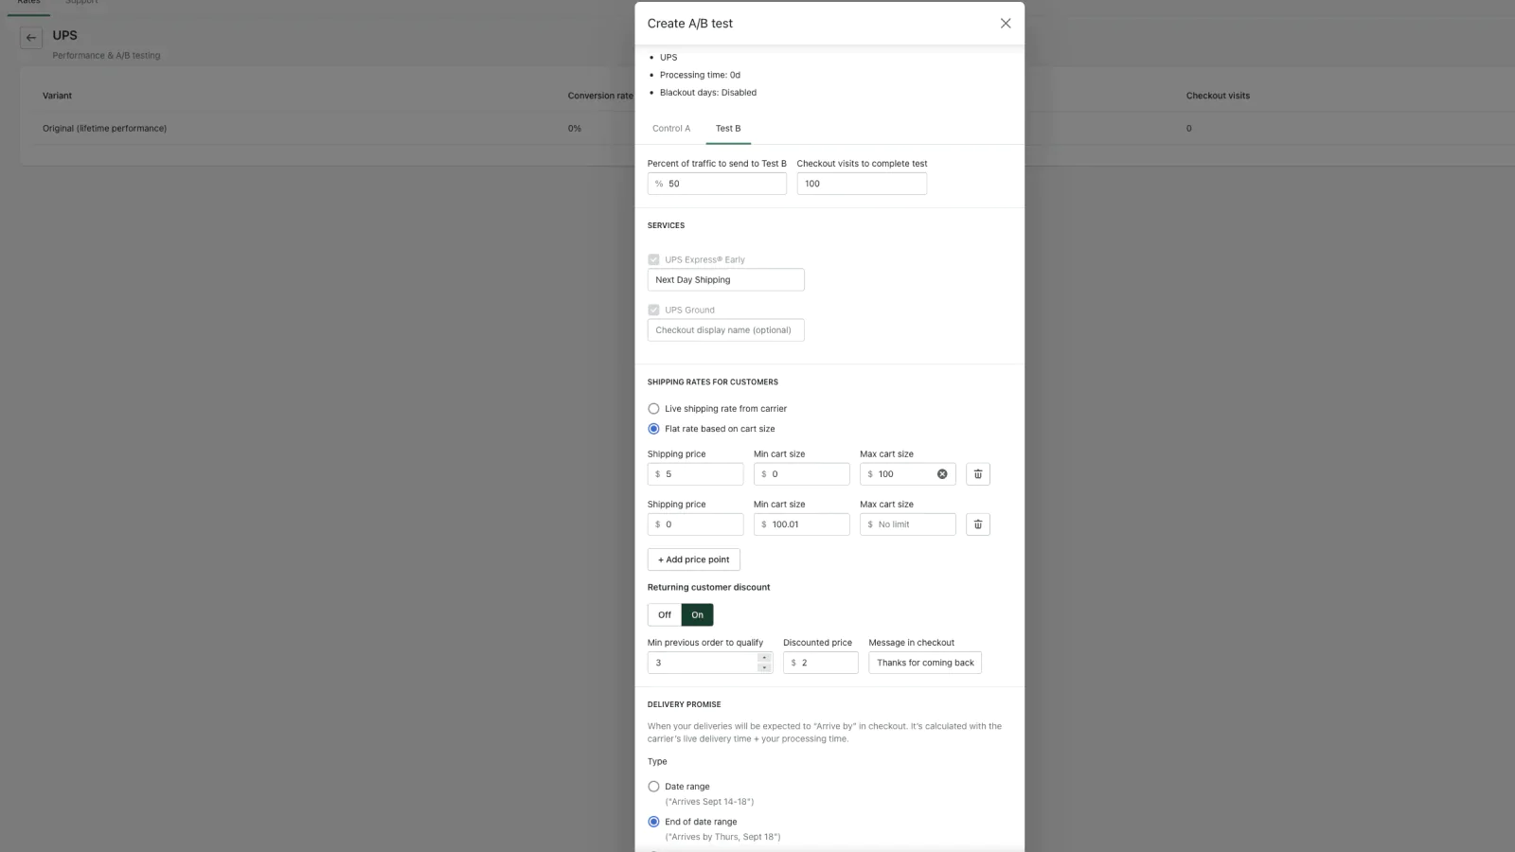Click the Checkout visits column header
The height and width of the screenshot is (852, 1515).
(x=1218, y=96)
